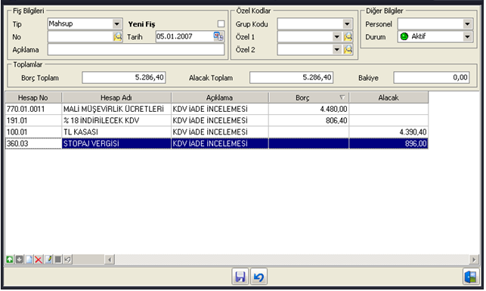Viewport: 486px width, 291px height.
Task: Edit the row with the pencil page icon
Action: pos(48,259)
